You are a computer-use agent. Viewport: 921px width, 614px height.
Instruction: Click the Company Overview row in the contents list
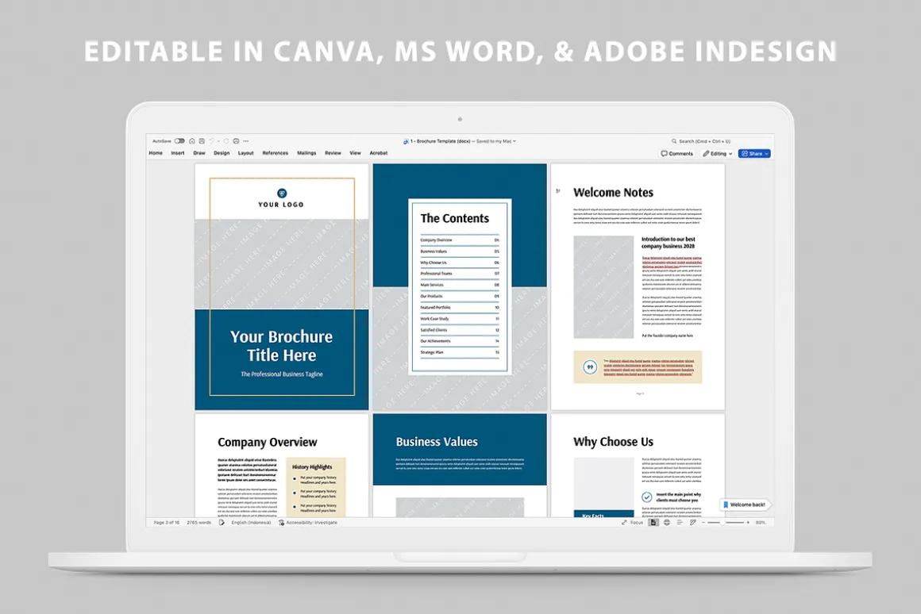(460, 240)
